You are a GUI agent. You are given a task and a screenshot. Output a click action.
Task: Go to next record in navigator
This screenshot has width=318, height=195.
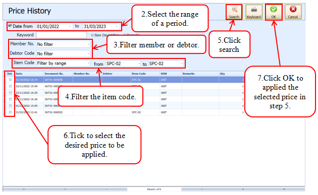[201, 189]
